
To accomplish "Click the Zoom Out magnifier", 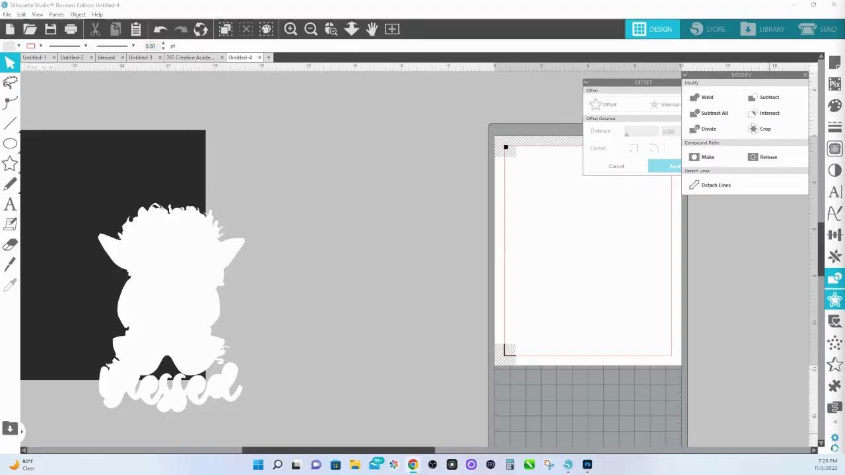I will pos(311,29).
